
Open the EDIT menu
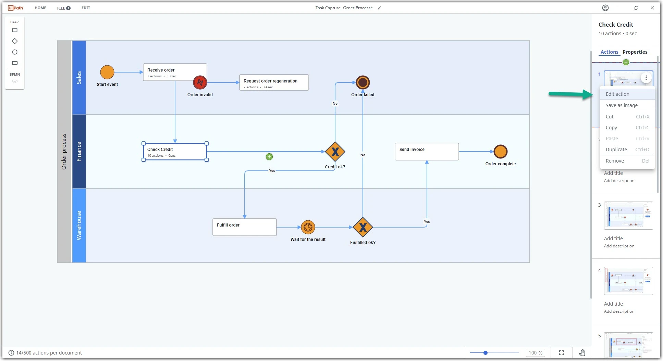tap(86, 8)
